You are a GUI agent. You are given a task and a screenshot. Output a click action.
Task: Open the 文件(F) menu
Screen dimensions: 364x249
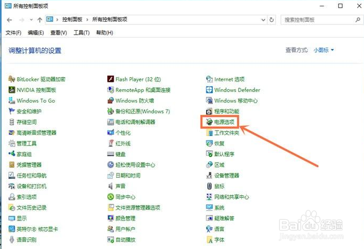13,33
